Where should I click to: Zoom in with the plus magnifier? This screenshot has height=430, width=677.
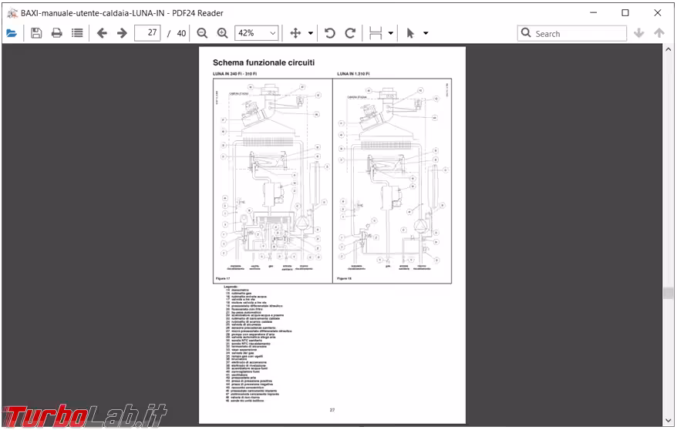point(222,33)
